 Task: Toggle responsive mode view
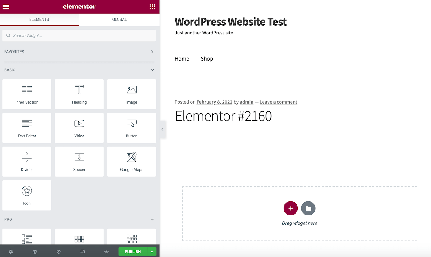click(x=83, y=251)
